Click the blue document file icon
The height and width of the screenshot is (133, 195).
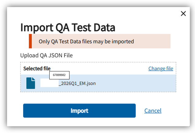(x=31, y=83)
